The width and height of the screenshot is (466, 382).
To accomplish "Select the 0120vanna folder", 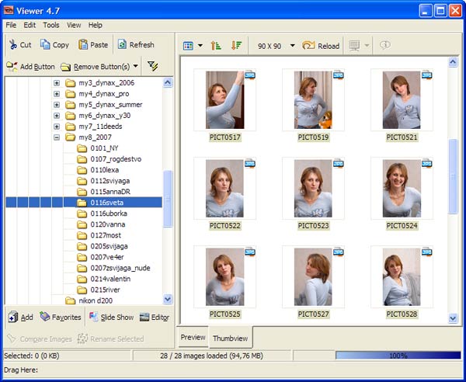I will [107, 224].
